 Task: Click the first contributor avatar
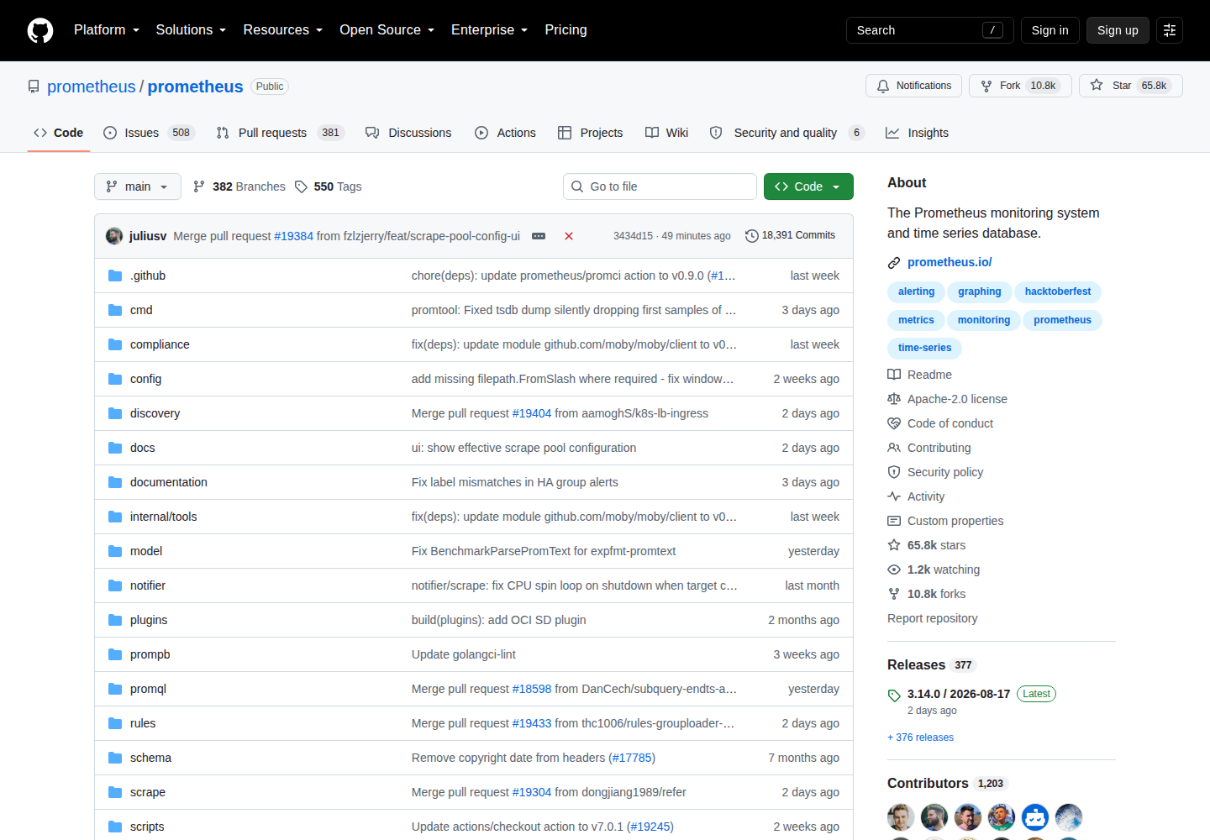coord(901,817)
